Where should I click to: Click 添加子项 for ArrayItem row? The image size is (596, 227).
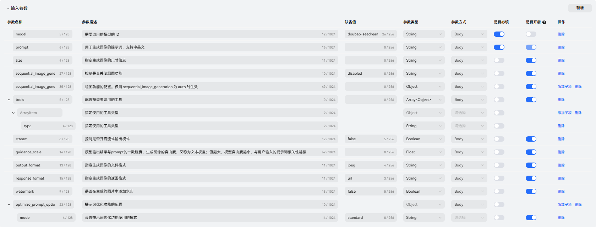pos(564,113)
